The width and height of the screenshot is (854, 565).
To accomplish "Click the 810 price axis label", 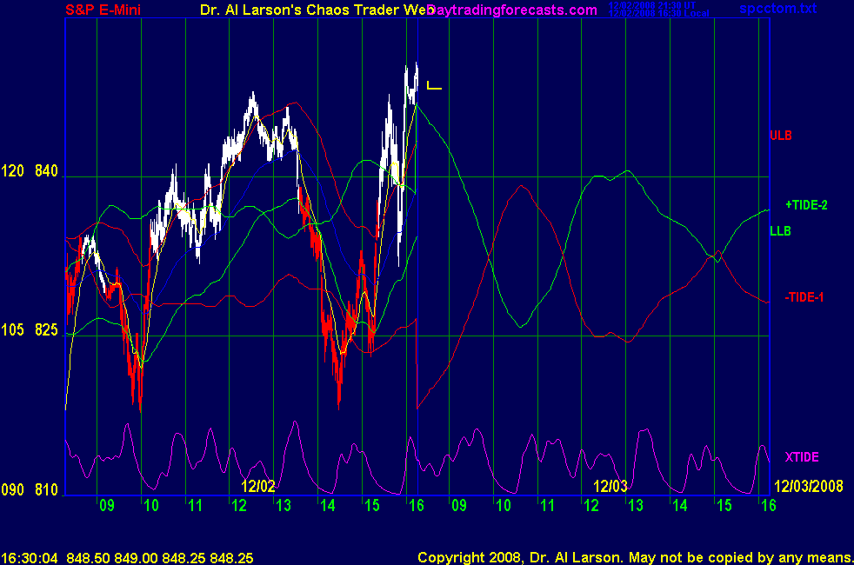I will click(x=46, y=490).
